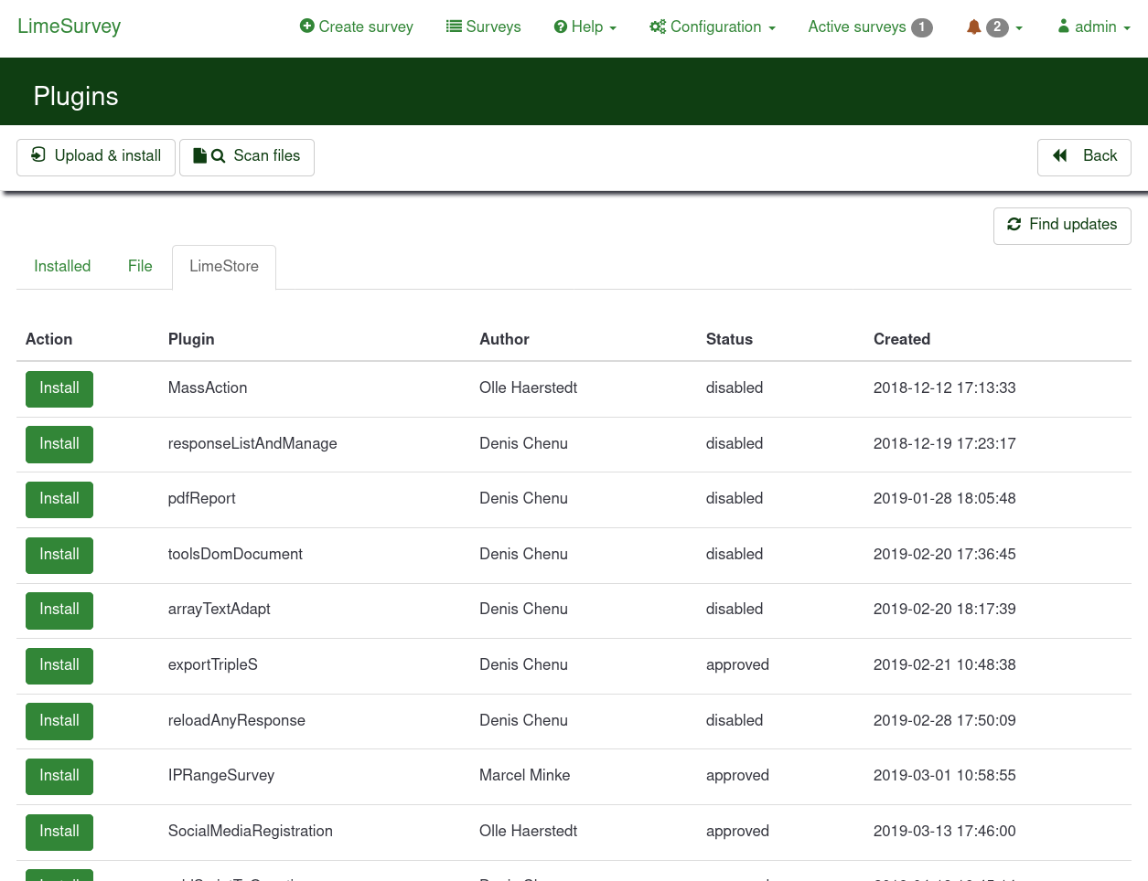The width and height of the screenshot is (1148, 881).
Task: Click the Upload & install icon
Action: point(38,155)
